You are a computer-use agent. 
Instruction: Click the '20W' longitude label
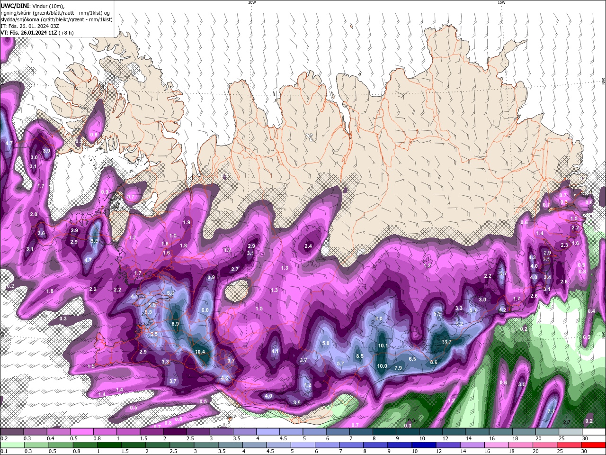252,2
